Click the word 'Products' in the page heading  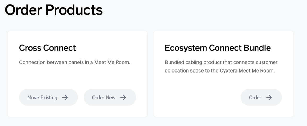pos(74,10)
